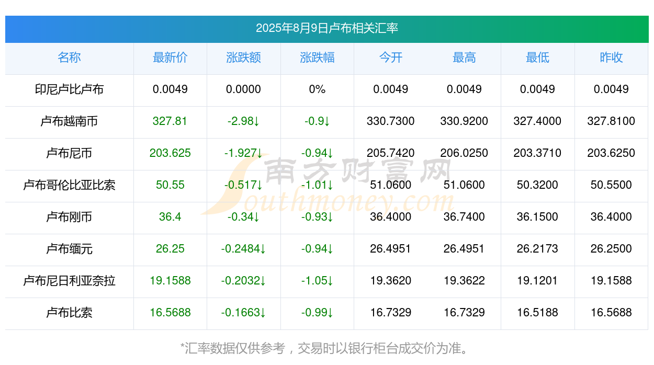Click latest price 203.625
The width and height of the screenshot is (654, 365).
tap(170, 153)
